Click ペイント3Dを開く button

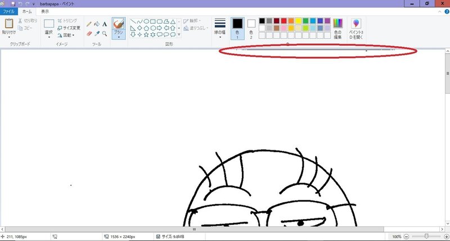(356, 29)
